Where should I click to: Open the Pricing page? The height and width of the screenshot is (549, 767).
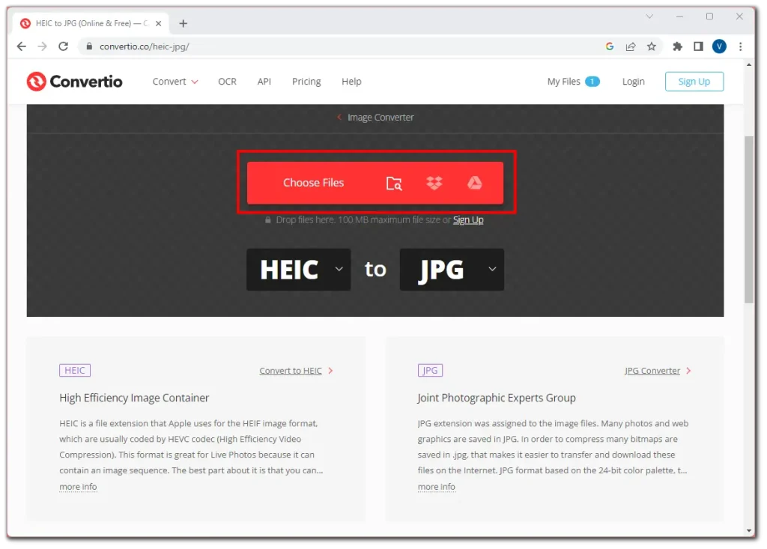[306, 82]
